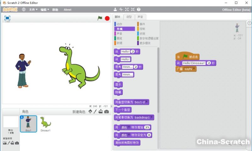Choose new sprite from library icon
The height and width of the screenshot is (151, 252).
(90, 111)
